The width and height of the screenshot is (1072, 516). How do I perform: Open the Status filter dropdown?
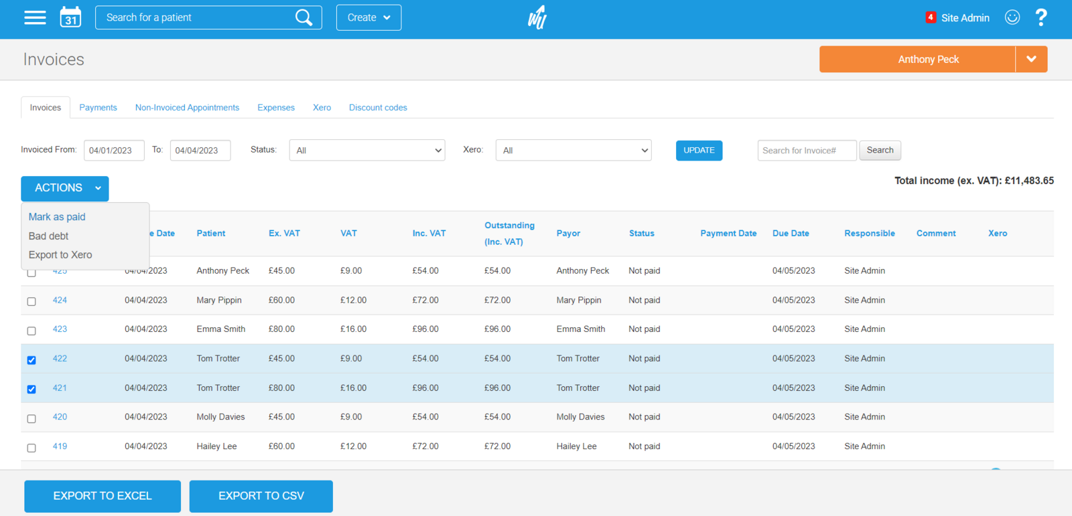click(366, 151)
